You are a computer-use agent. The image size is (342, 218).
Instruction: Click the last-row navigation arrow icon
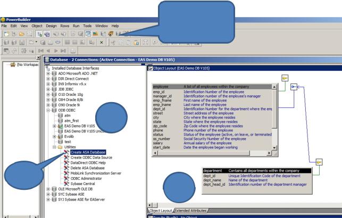[x=63, y=51]
